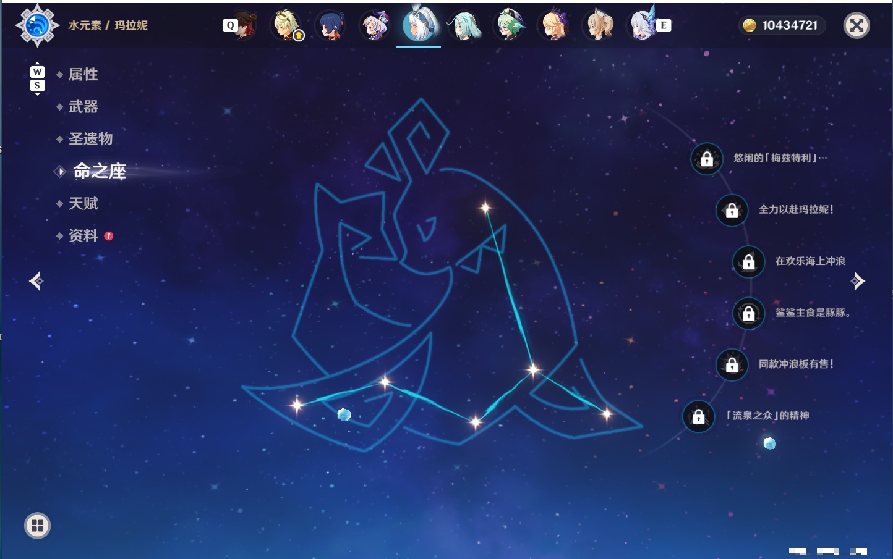Switch to the cream-blonde ponytail character avatar
893x559 pixels.
[599, 25]
